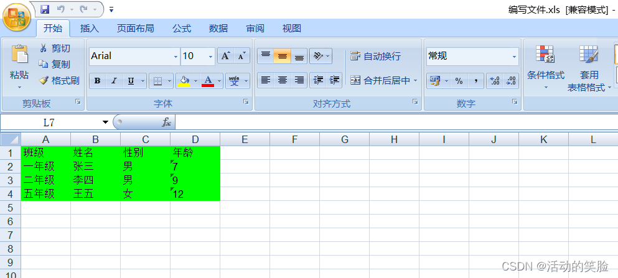Open the text orientation tool
This screenshot has height=278, width=618.
coord(321,56)
